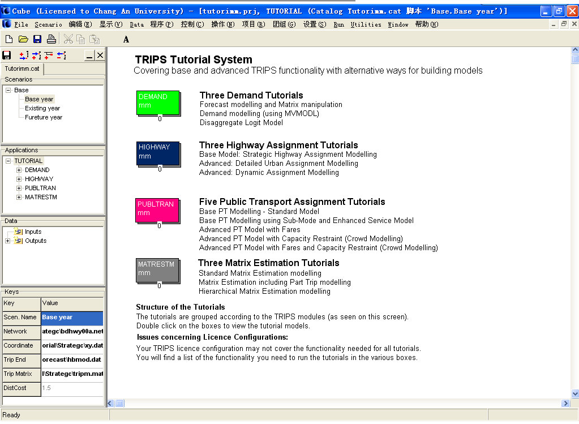Viewport: 579px width, 424px height.
Task: Click catalog icon with right arrow above plus
Action: [36, 55]
